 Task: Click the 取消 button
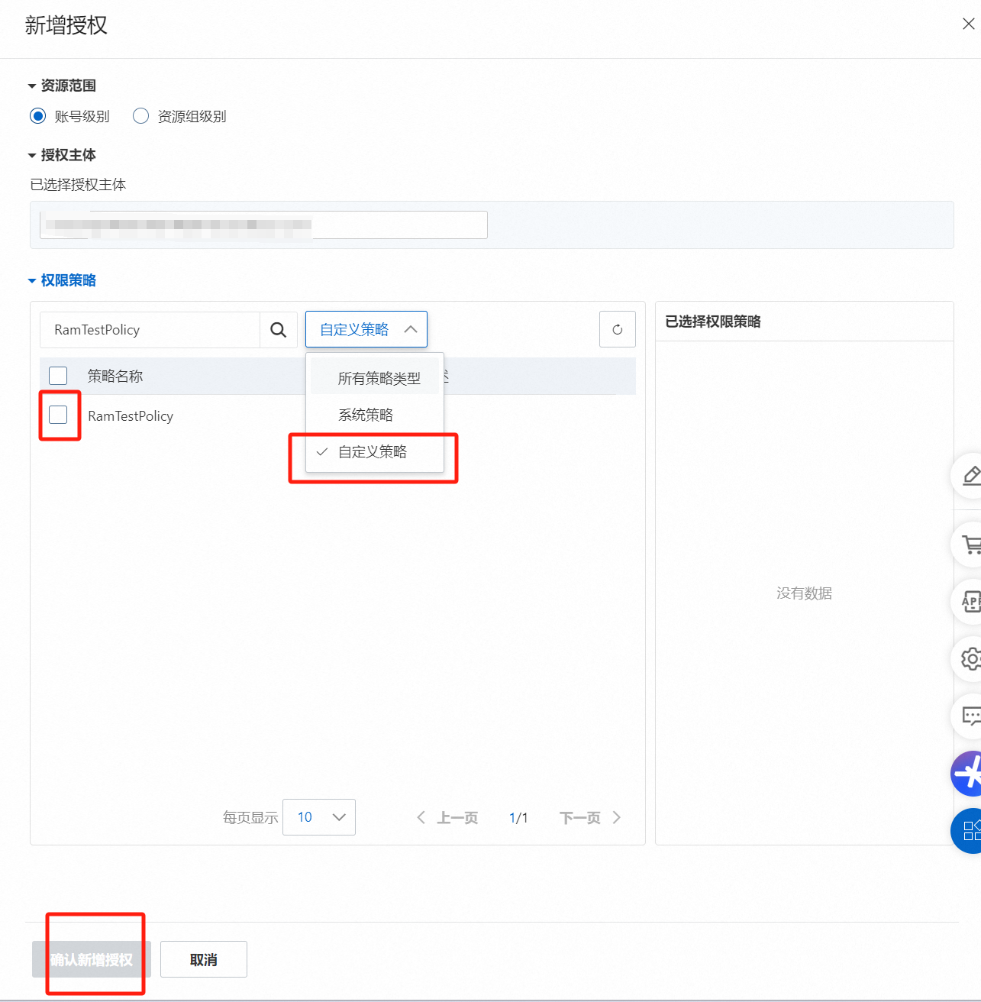[204, 959]
